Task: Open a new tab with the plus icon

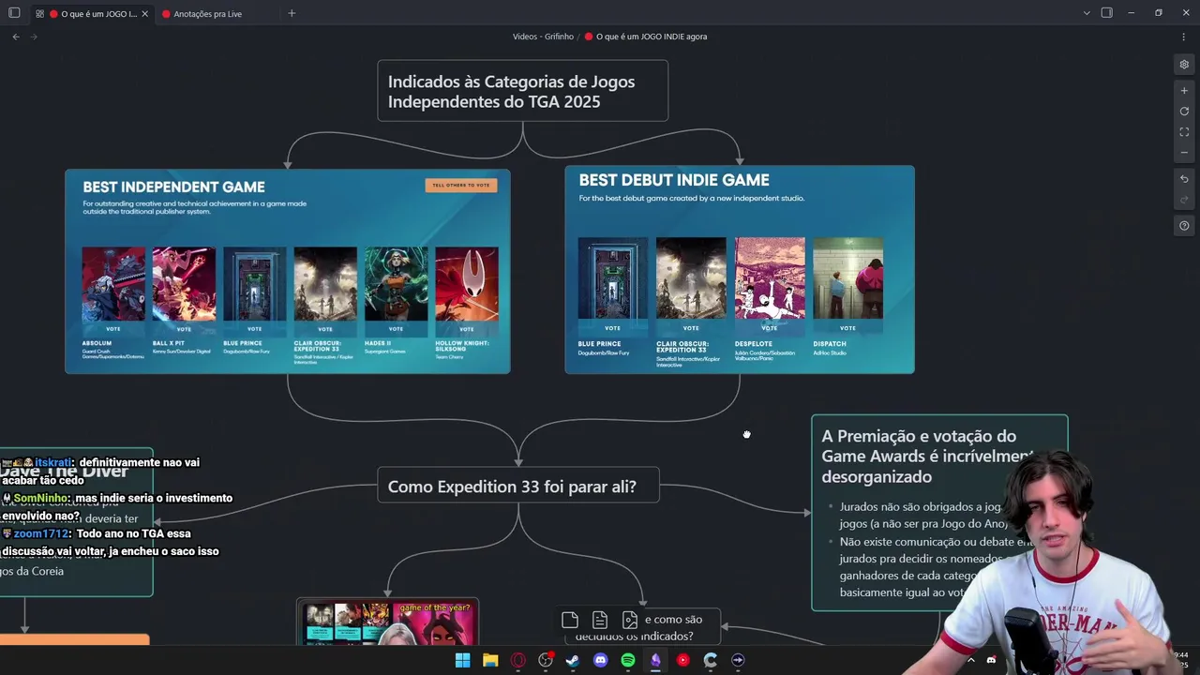Action: coord(292,13)
